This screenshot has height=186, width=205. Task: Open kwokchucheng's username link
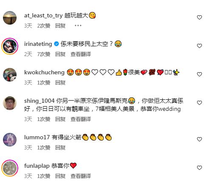pyautogui.click(x=44, y=72)
